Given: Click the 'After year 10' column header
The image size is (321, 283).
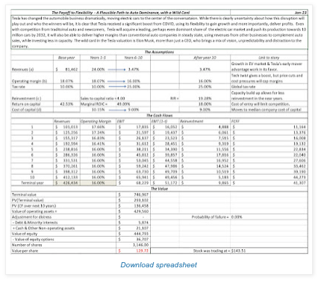Looking at the screenshot, I should point(205,57).
